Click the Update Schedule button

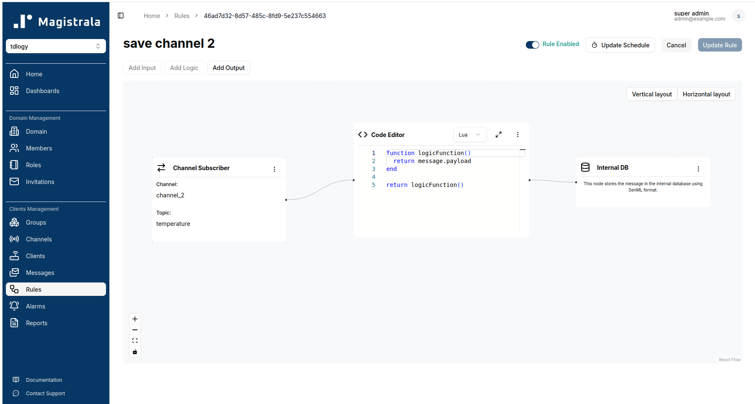click(620, 45)
